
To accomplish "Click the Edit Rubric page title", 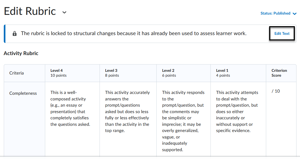I will pyautogui.click(x=30, y=11).
